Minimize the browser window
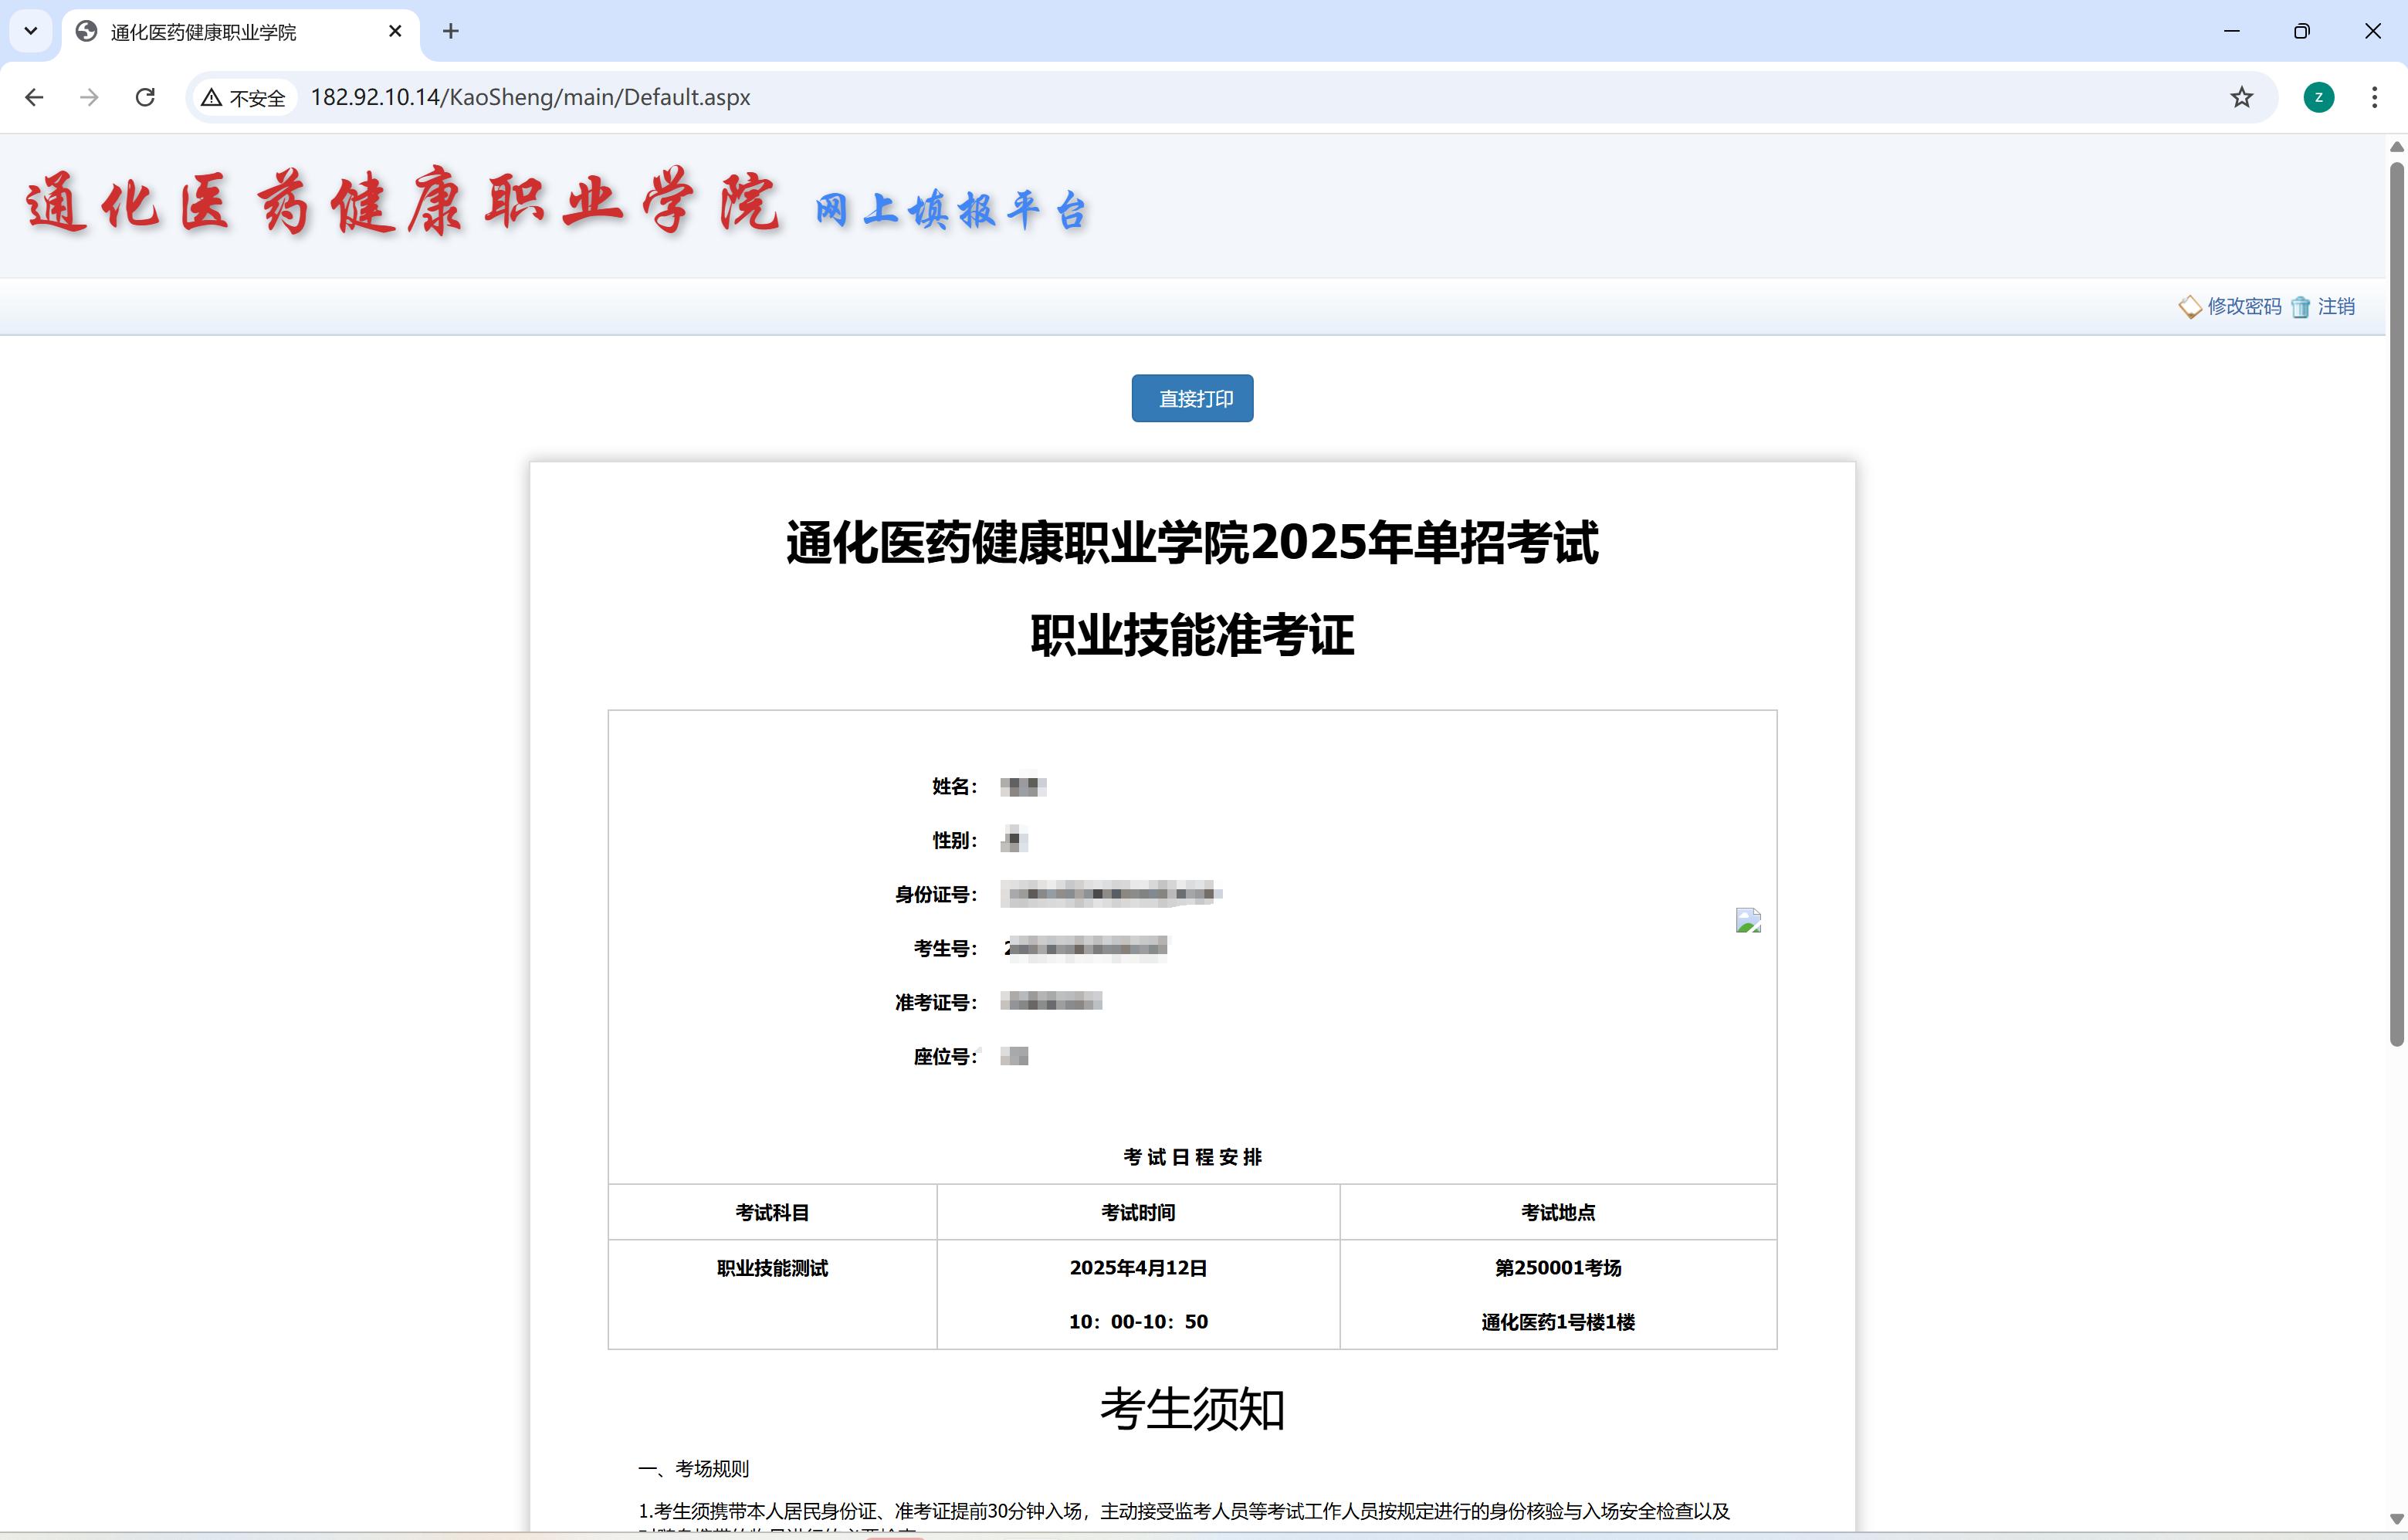The width and height of the screenshot is (2408, 1540). tap(2232, 31)
